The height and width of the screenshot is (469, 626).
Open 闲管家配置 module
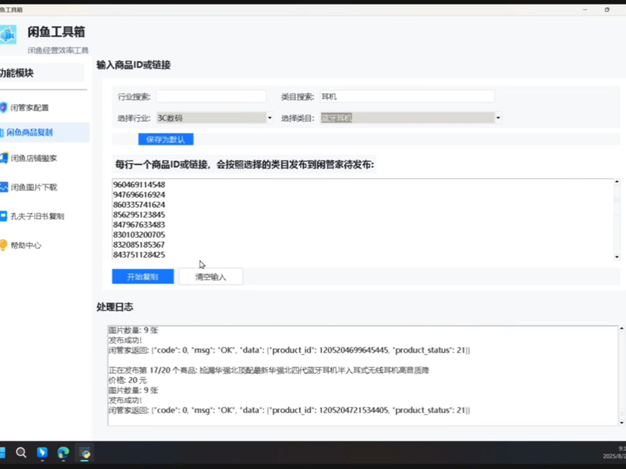coord(29,108)
